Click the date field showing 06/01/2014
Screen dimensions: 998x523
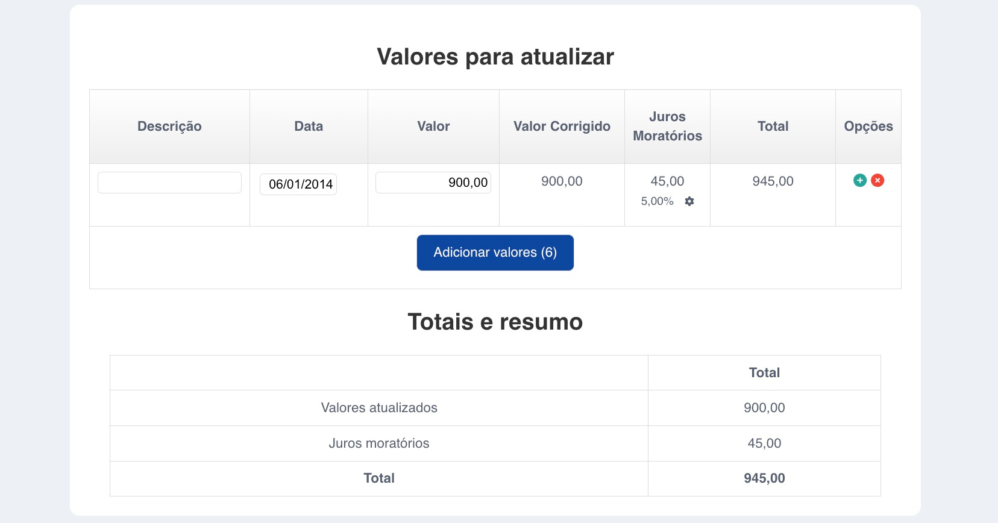click(x=298, y=184)
